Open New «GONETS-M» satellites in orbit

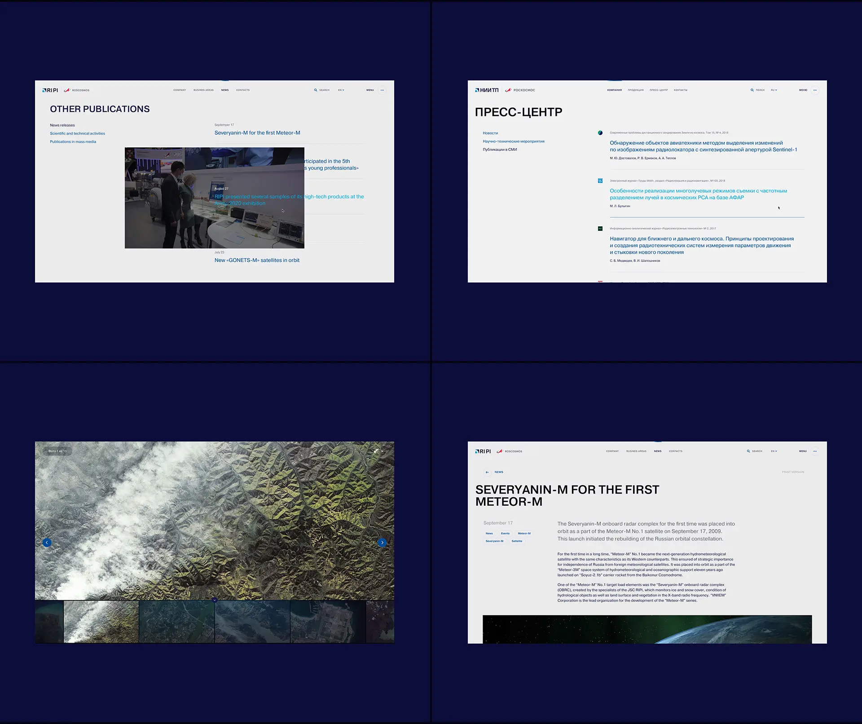(257, 260)
